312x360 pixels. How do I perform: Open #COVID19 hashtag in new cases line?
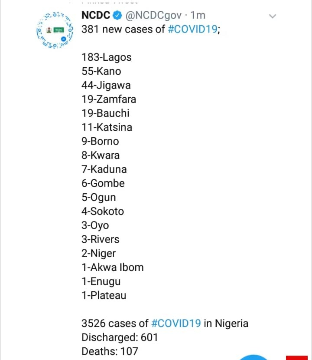[x=192, y=30]
